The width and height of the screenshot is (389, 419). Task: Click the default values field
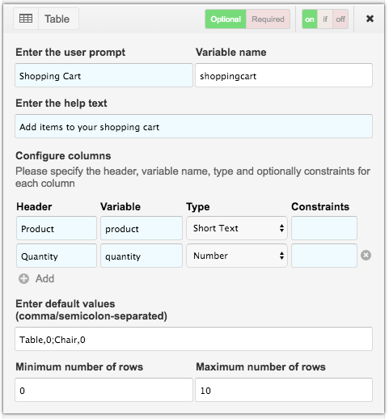[193, 339]
